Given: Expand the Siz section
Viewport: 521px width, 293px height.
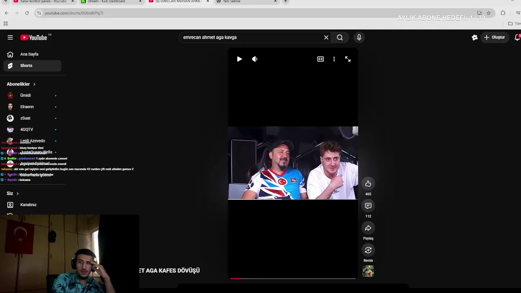Looking at the screenshot, I should pyautogui.click(x=13, y=193).
